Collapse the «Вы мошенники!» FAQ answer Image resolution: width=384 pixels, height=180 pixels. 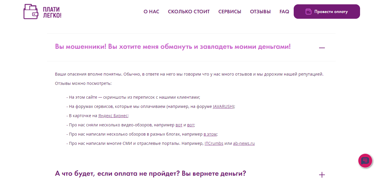click(x=322, y=47)
